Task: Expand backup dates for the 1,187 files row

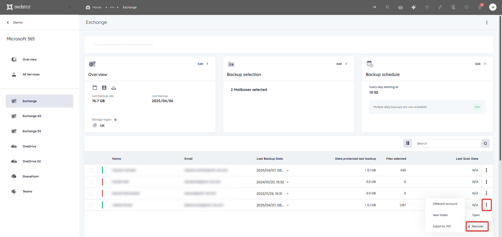Action: coord(288,205)
